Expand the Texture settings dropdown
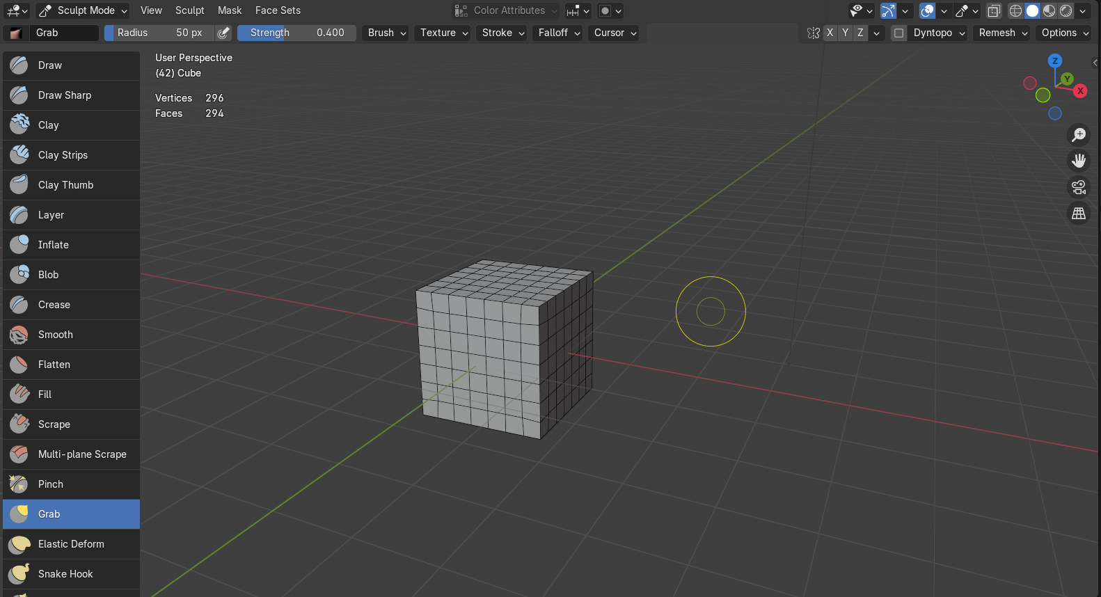This screenshot has height=597, width=1101. click(x=443, y=33)
